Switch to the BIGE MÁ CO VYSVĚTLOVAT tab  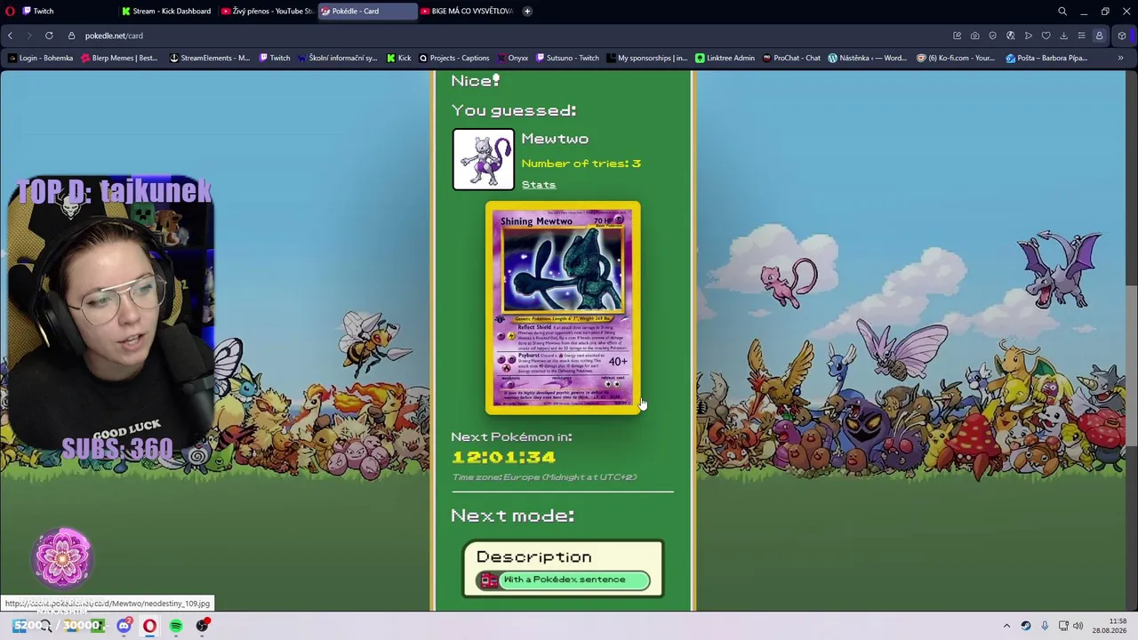467,11
